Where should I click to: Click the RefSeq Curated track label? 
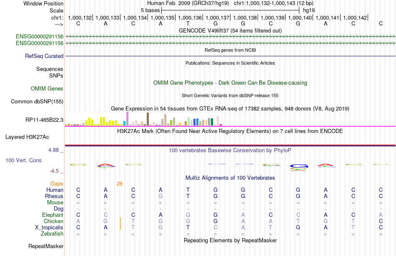pyautogui.click(x=44, y=56)
